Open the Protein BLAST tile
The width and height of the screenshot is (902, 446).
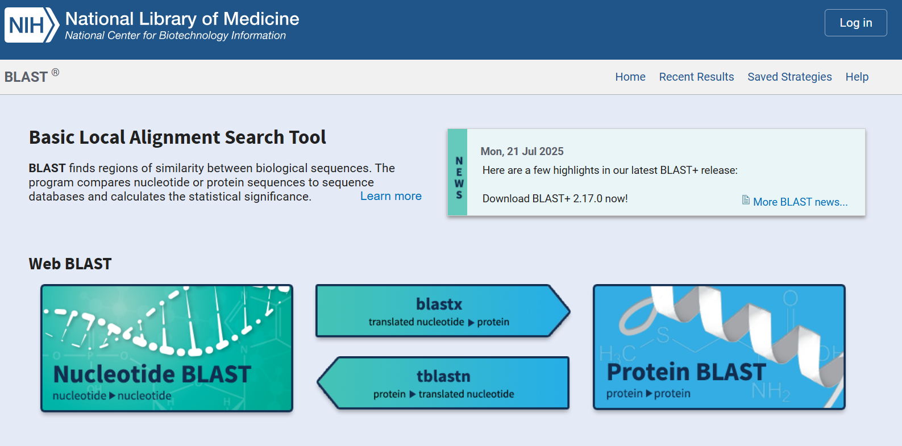718,347
